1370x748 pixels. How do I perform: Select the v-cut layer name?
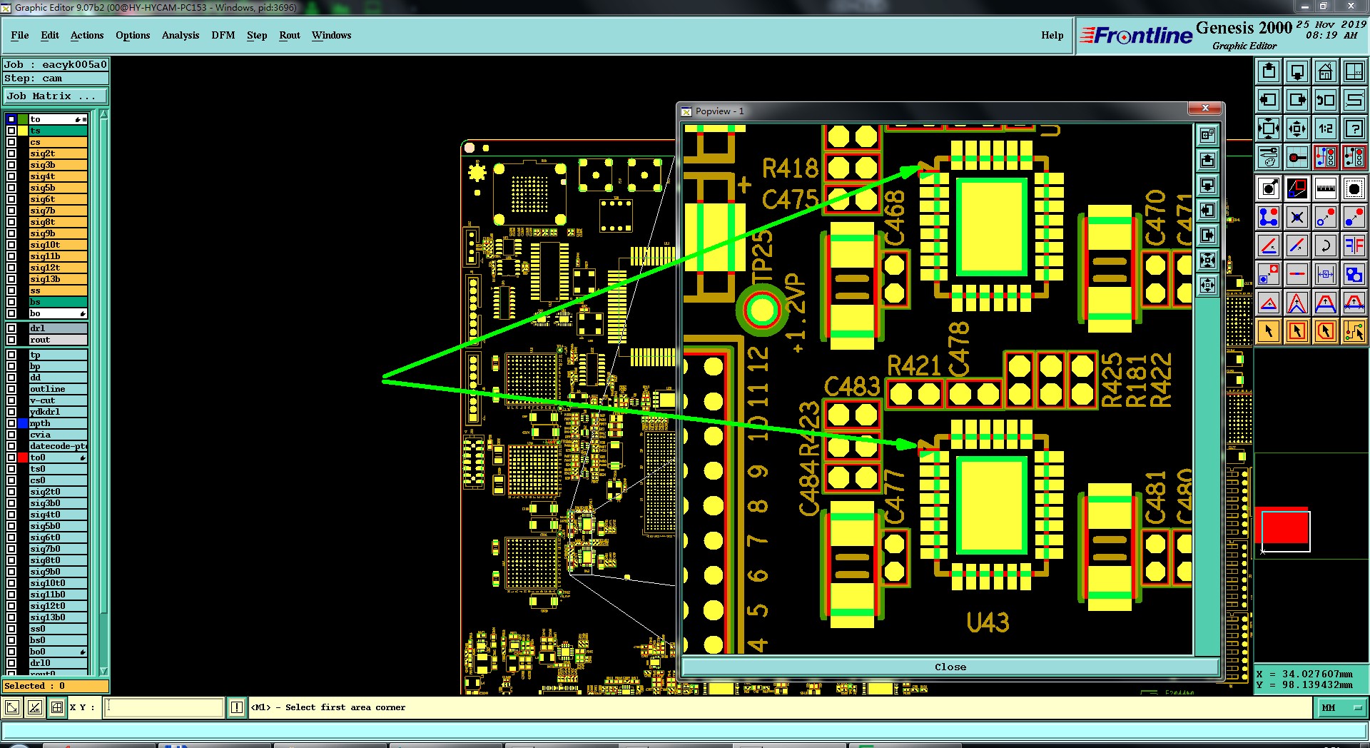tap(59, 400)
